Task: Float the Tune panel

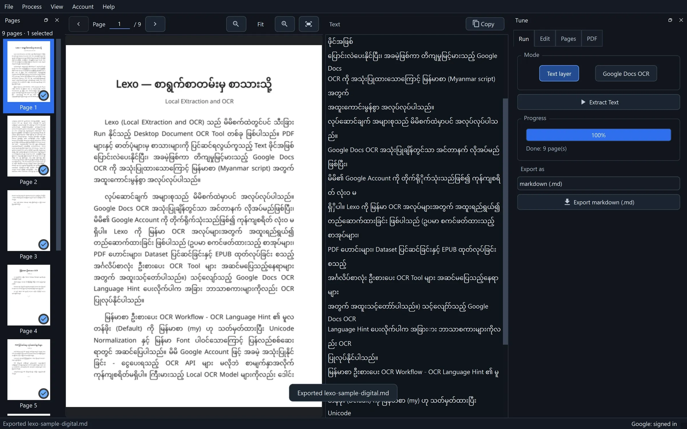Action: 670,20
